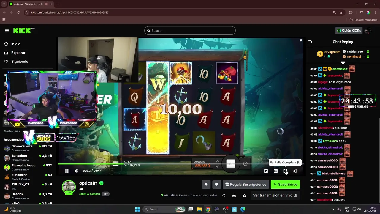
Task: Open Windows Start menu
Action: 137,209
